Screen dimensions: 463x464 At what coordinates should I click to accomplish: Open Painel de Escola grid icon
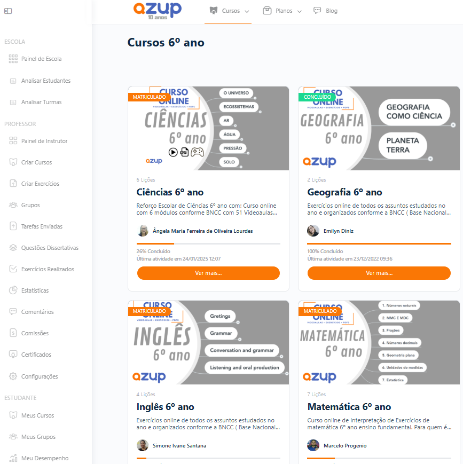click(13, 59)
